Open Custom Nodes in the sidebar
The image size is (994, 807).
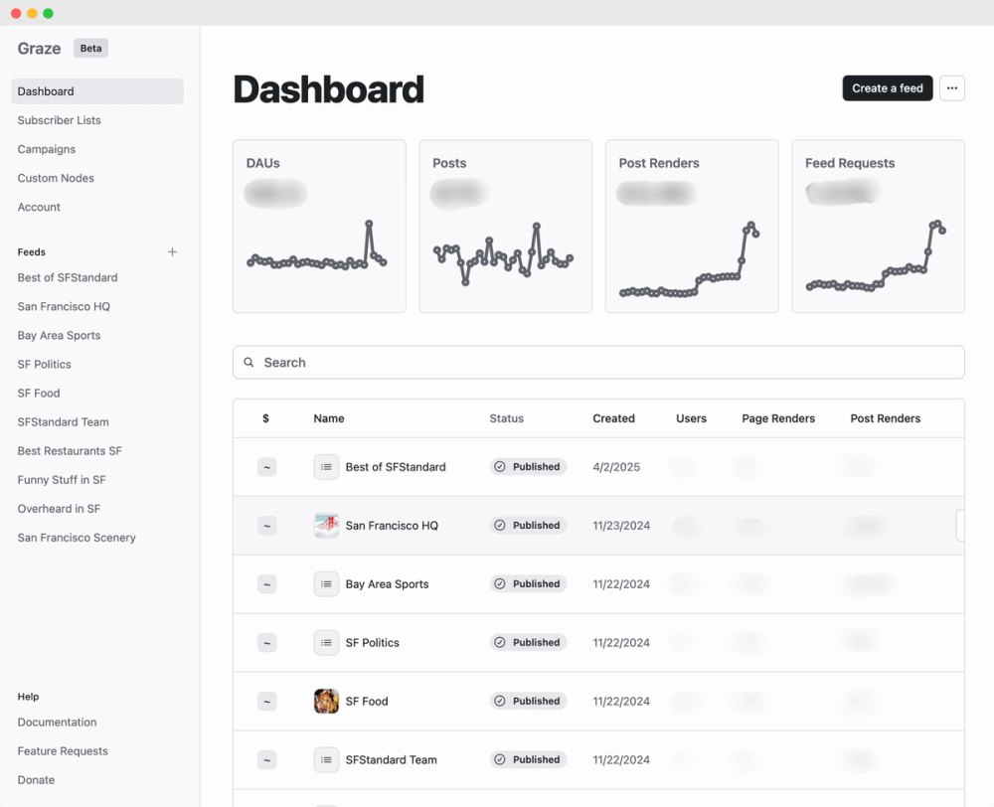pyautogui.click(x=56, y=178)
